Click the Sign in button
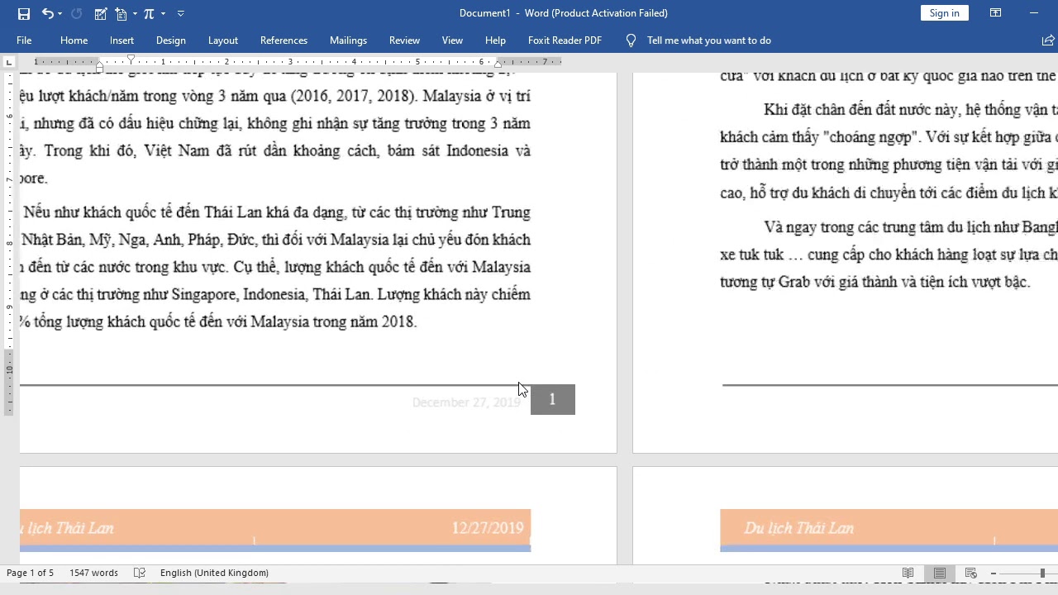This screenshot has width=1058, height=595. 944,13
